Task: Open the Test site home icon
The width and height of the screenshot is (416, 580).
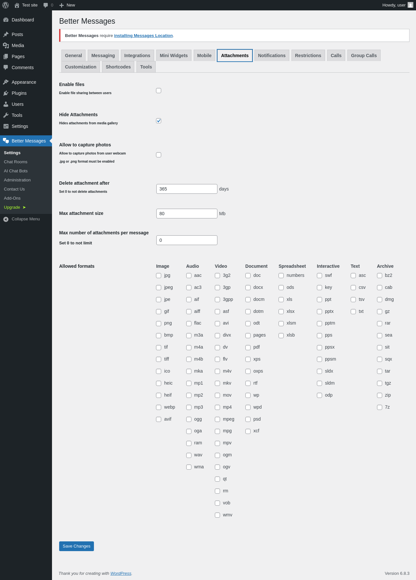Action: click(17, 5)
